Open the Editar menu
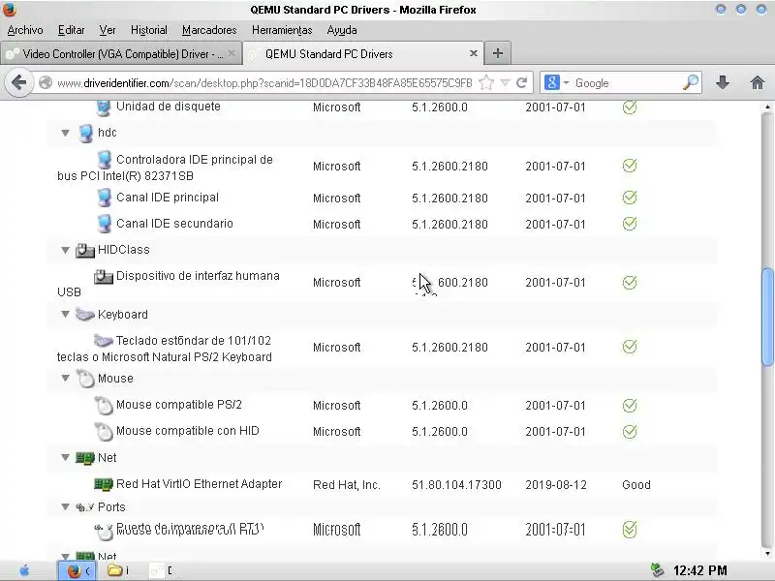 71,30
